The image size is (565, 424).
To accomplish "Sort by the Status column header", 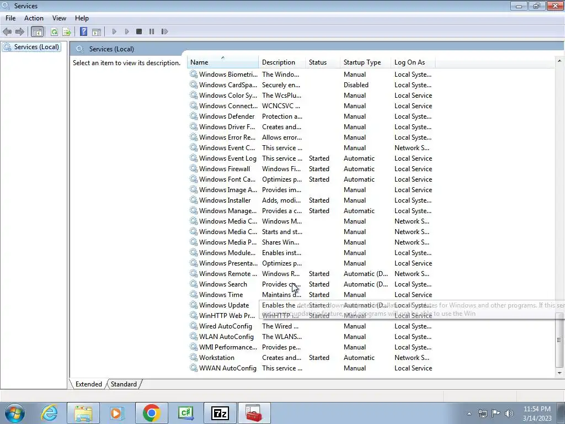I will click(x=322, y=62).
